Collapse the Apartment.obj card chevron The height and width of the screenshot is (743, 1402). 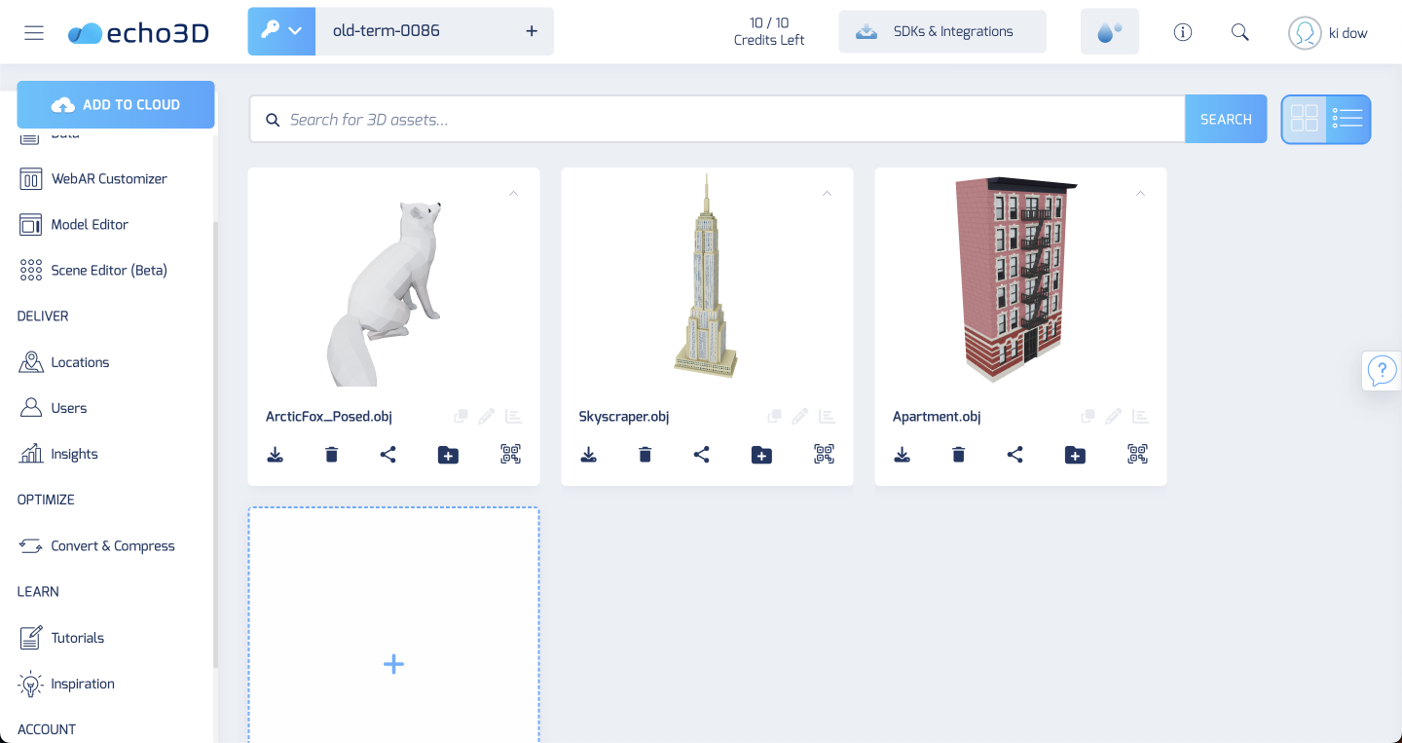1140,194
